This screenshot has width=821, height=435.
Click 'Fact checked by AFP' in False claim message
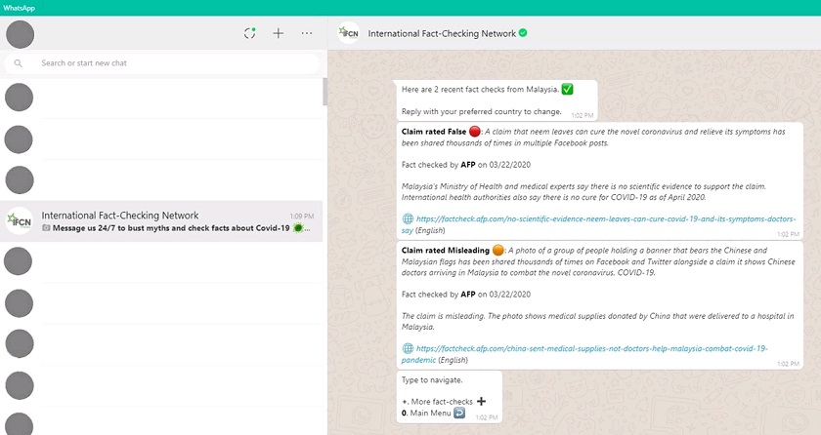click(x=466, y=165)
